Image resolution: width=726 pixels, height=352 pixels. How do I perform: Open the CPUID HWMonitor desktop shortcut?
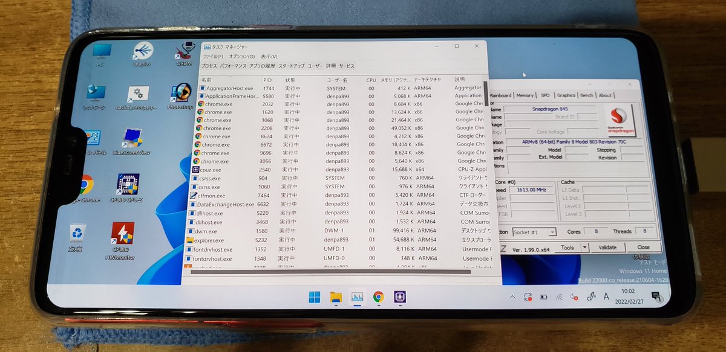pos(123,240)
